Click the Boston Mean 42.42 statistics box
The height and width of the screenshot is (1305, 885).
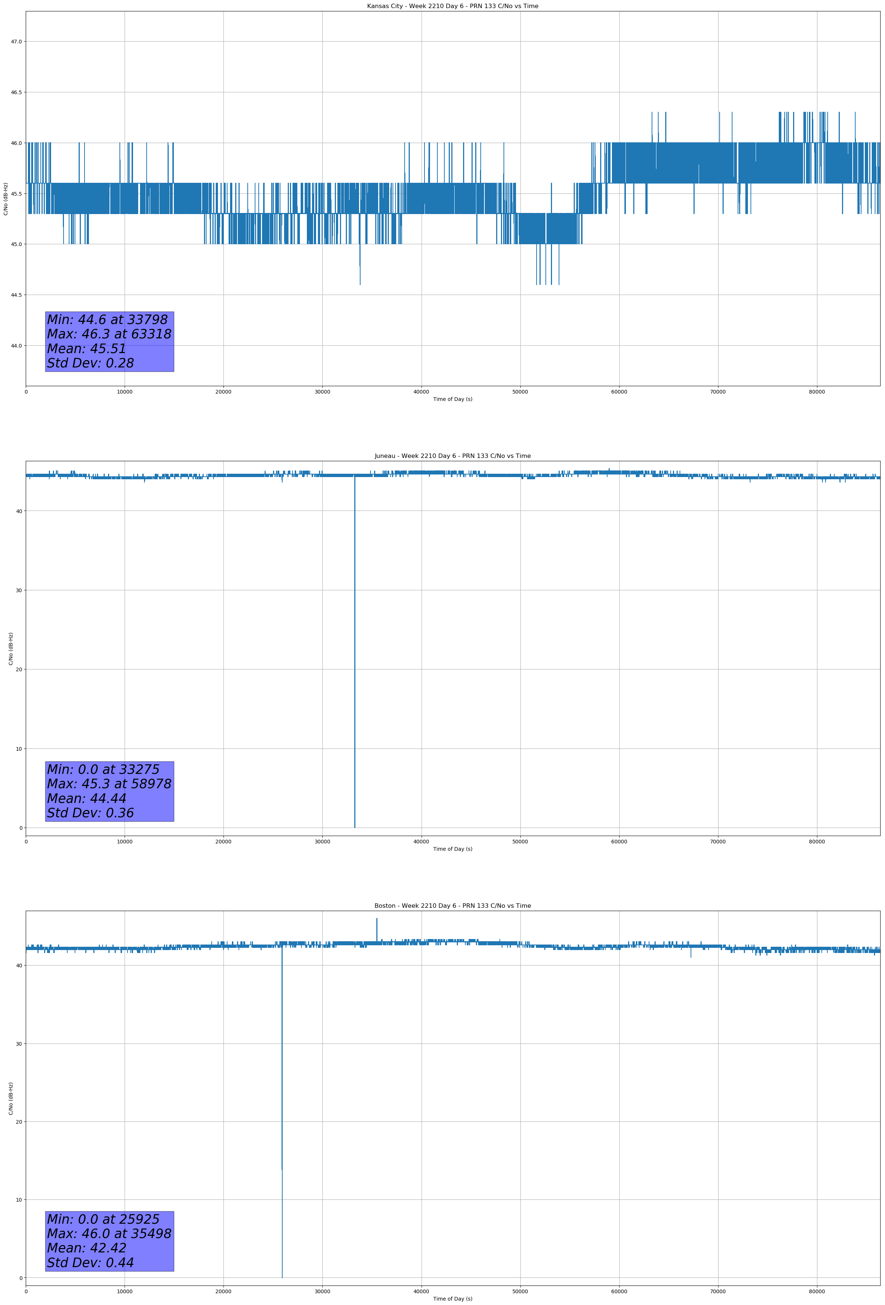[110, 1241]
